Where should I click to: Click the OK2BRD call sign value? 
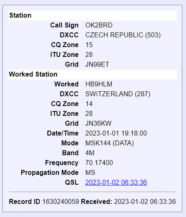[x=99, y=25]
